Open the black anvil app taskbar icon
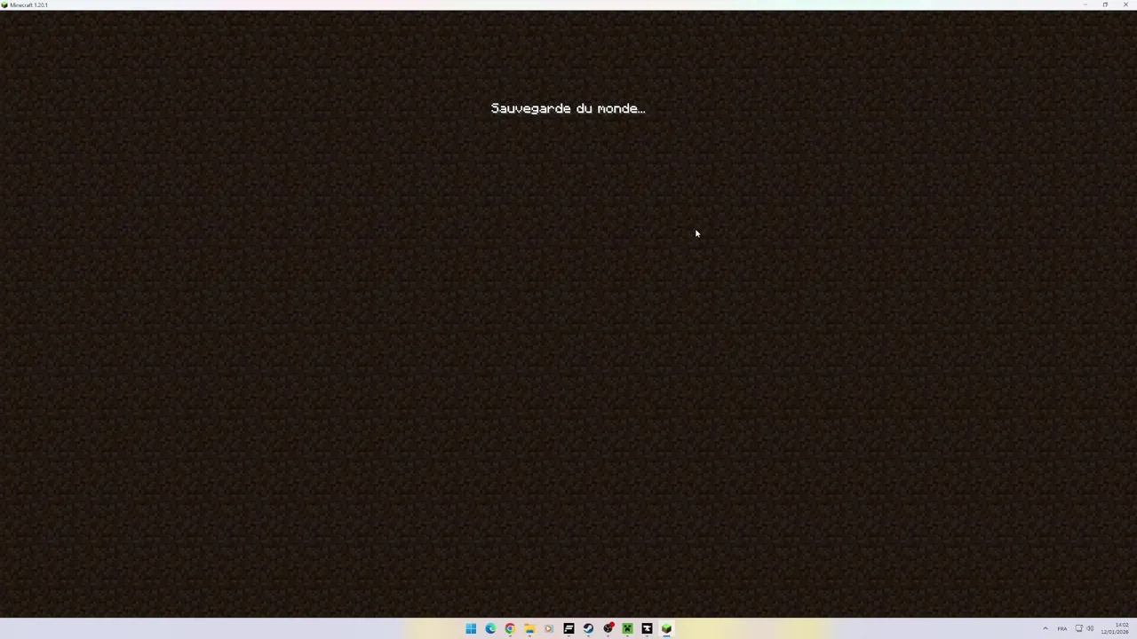The width and height of the screenshot is (1137, 639). tap(647, 628)
